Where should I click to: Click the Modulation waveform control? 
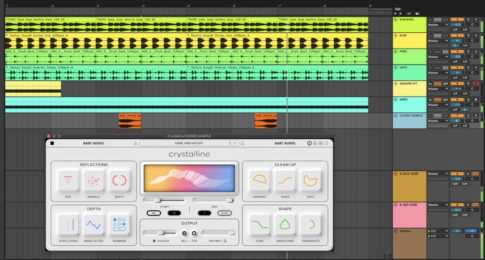tap(93, 224)
